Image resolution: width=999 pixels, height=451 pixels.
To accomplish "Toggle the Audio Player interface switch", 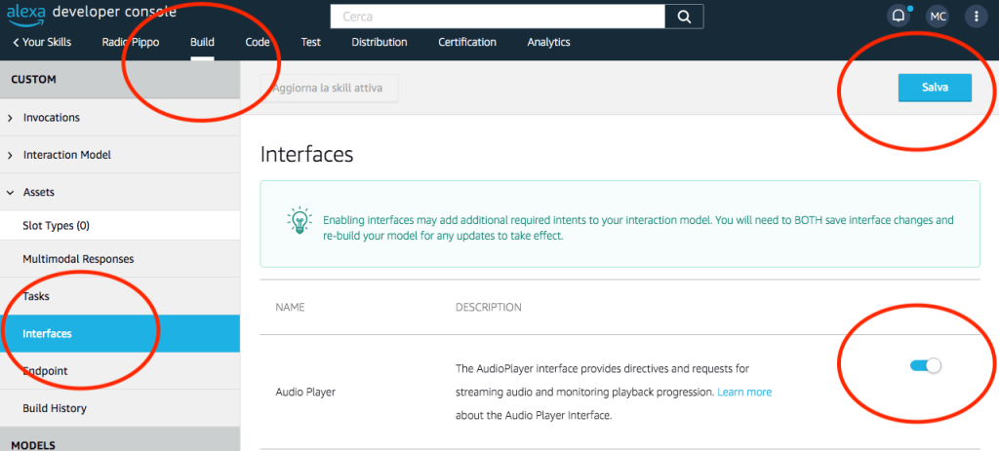I will pyautogui.click(x=925, y=365).
